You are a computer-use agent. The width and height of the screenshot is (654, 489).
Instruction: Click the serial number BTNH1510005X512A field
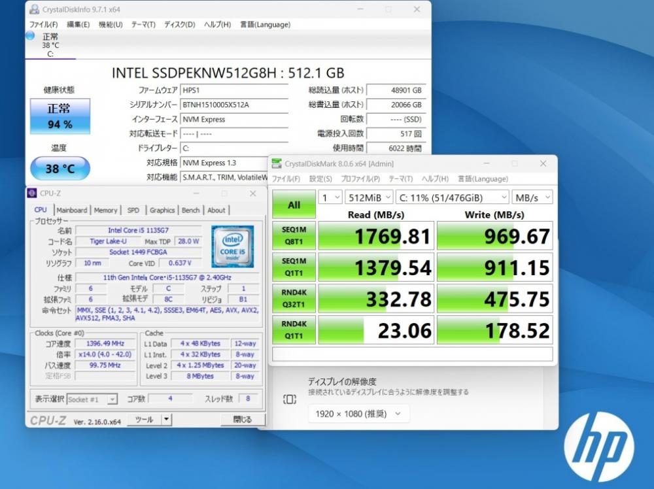pyautogui.click(x=234, y=105)
